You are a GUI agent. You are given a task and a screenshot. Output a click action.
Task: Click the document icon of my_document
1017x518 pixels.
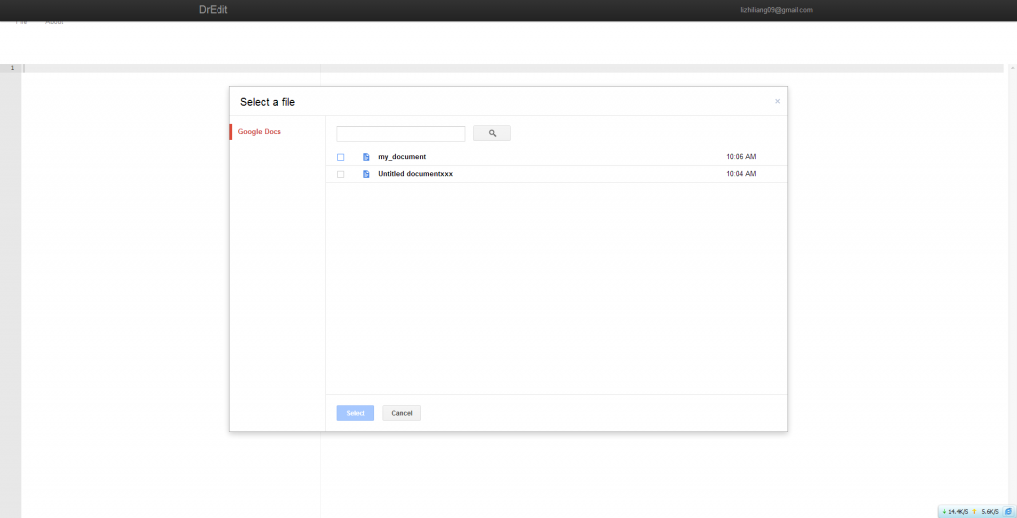(x=366, y=157)
